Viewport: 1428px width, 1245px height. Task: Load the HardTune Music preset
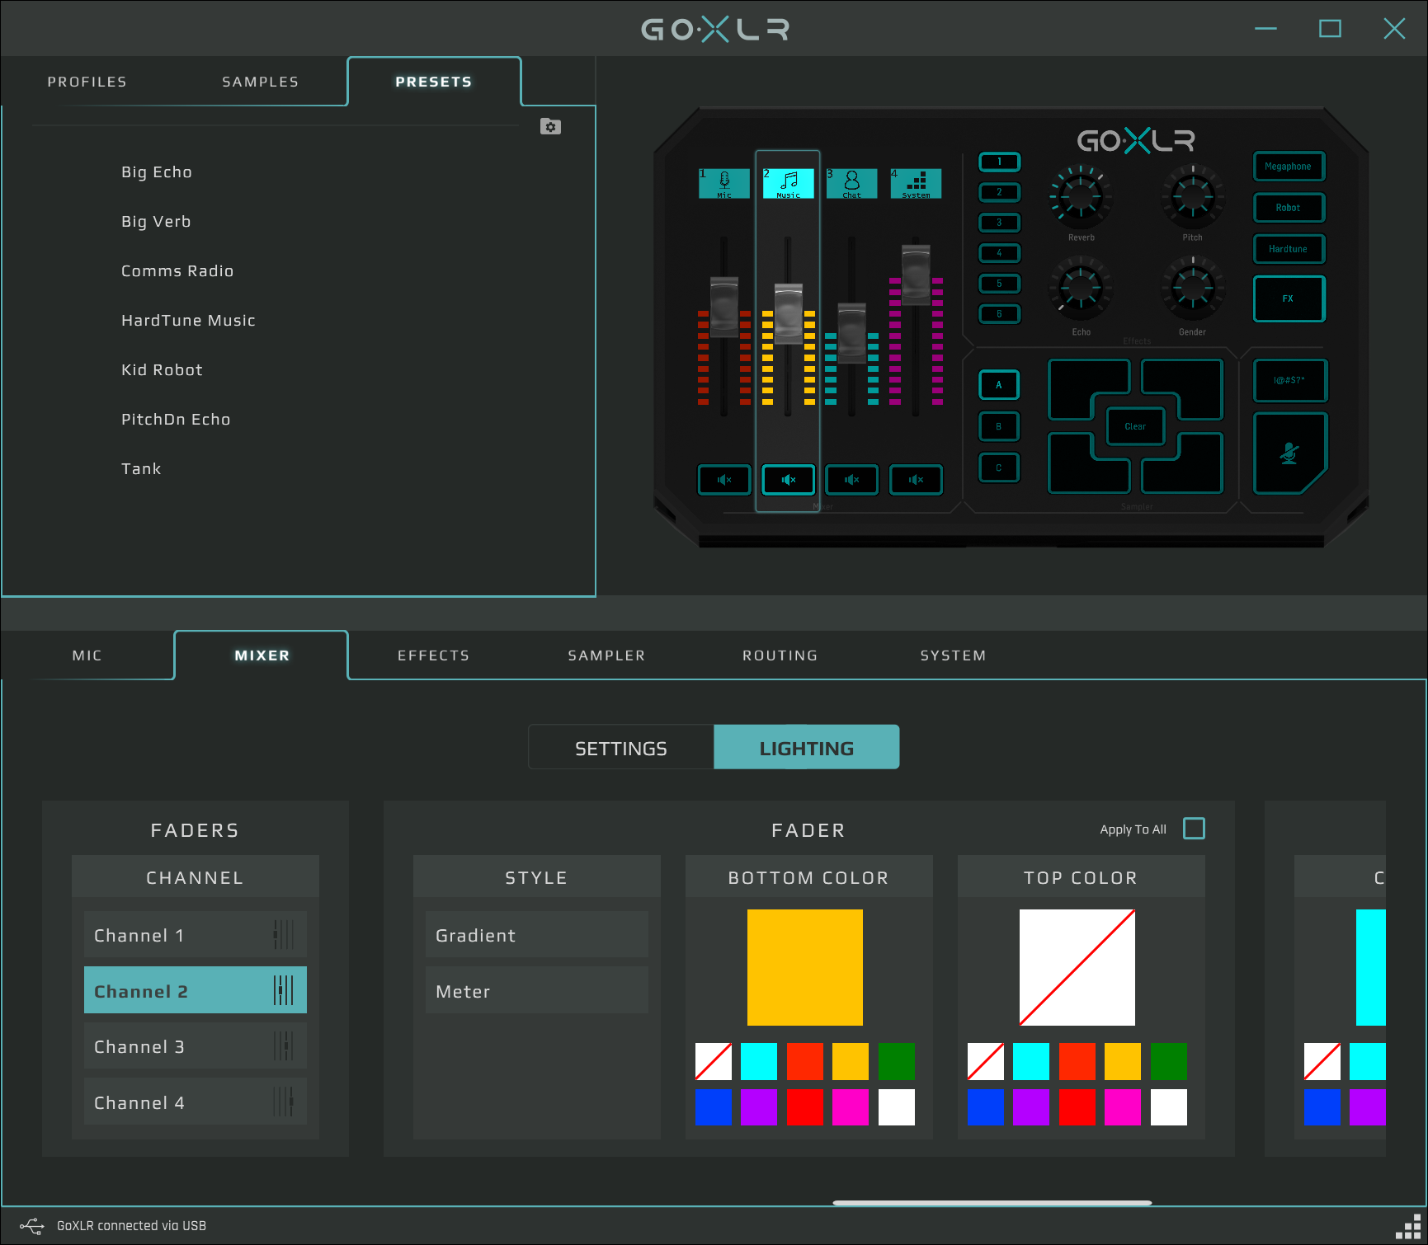pyautogui.click(x=188, y=321)
